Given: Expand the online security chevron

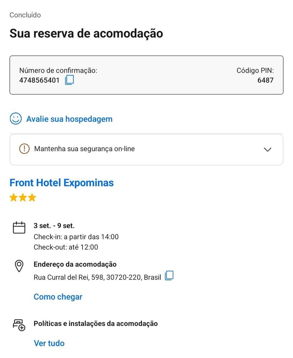Looking at the screenshot, I should [x=267, y=149].
